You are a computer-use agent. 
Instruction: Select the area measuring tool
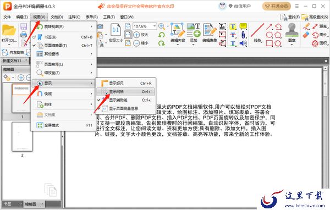(320, 43)
